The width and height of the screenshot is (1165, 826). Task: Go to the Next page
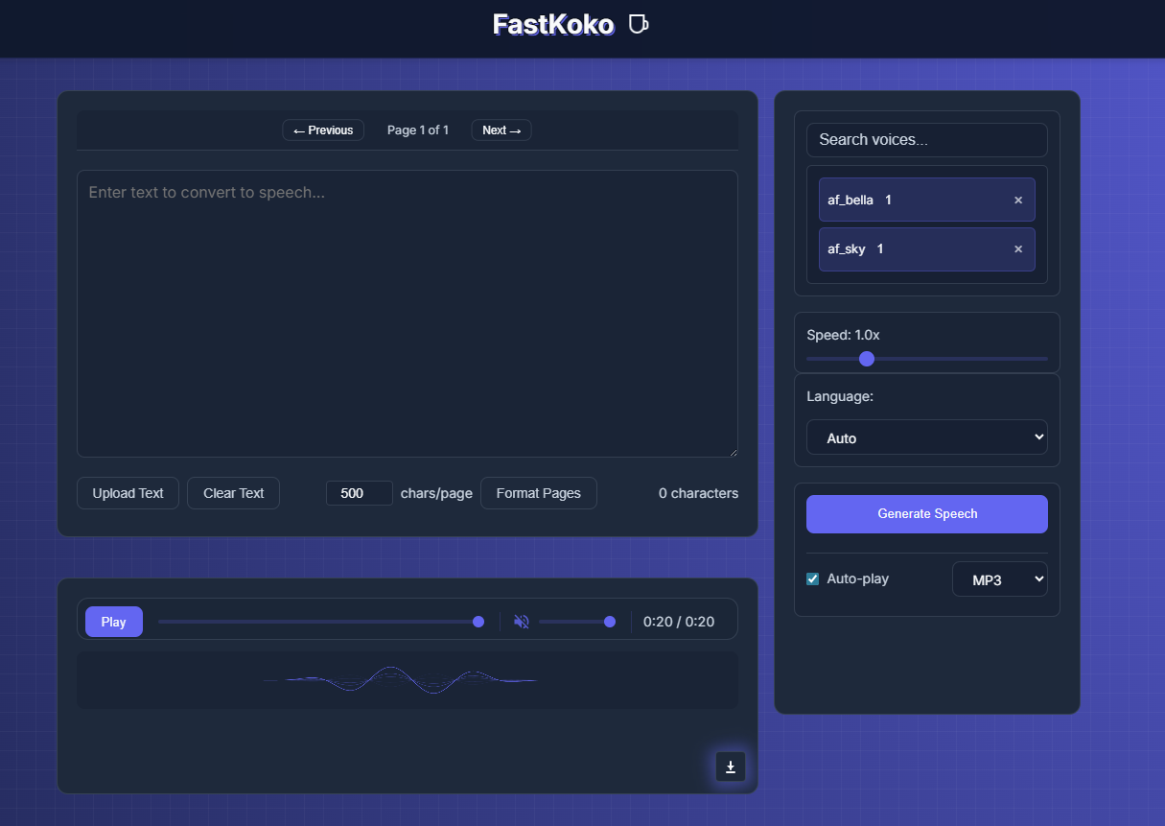(501, 130)
